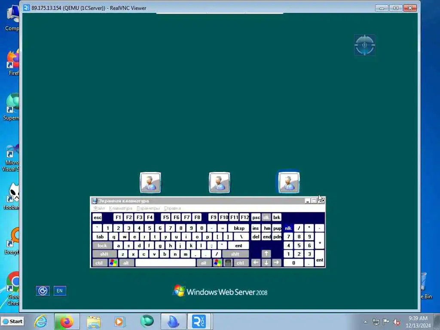
Task: Click the psc print screen key
Action: tap(256, 217)
